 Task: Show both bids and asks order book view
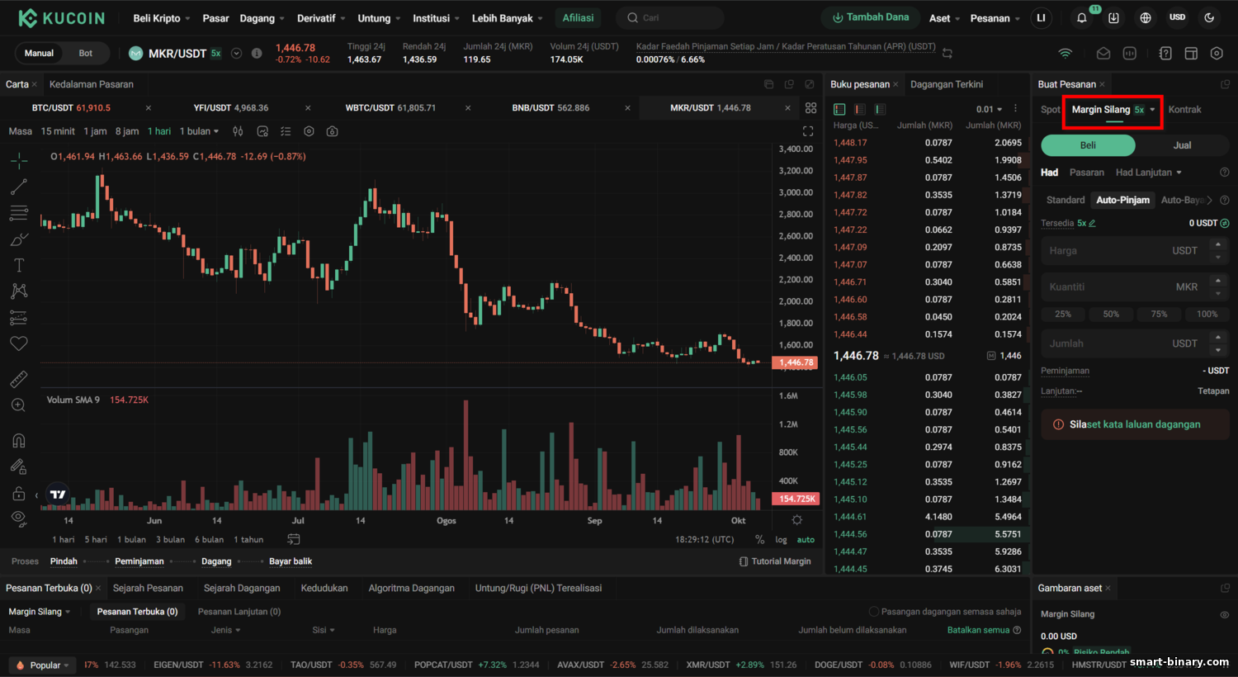(839, 109)
